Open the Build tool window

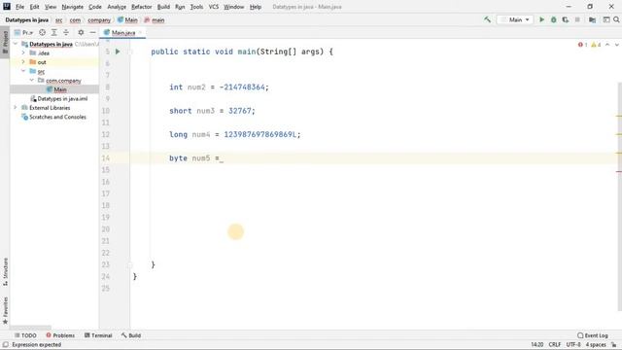click(x=131, y=335)
